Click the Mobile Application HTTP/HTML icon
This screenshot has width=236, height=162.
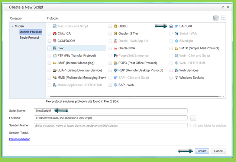(x=55, y=85)
